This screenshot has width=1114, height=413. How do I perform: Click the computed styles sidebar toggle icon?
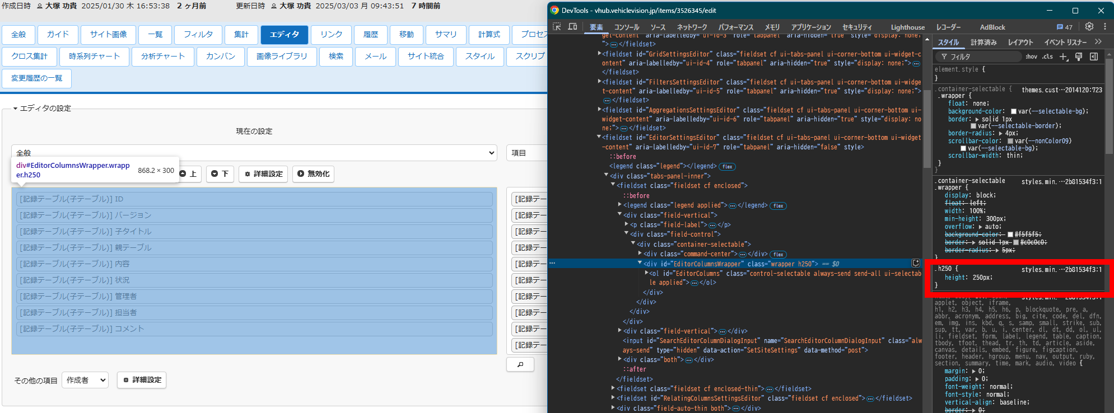pyautogui.click(x=1093, y=57)
